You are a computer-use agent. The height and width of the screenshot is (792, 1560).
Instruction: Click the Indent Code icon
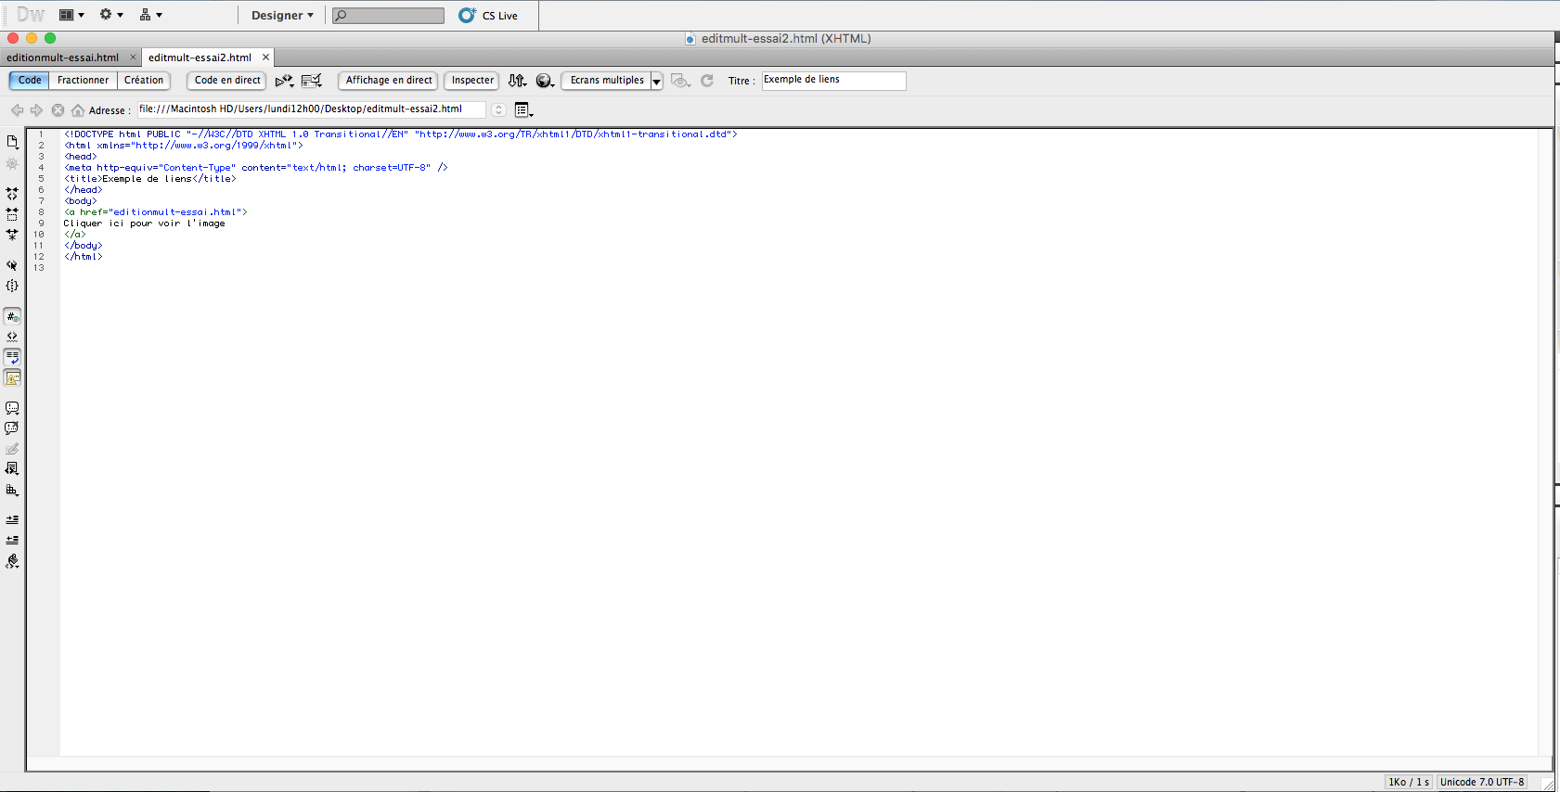tap(12, 519)
